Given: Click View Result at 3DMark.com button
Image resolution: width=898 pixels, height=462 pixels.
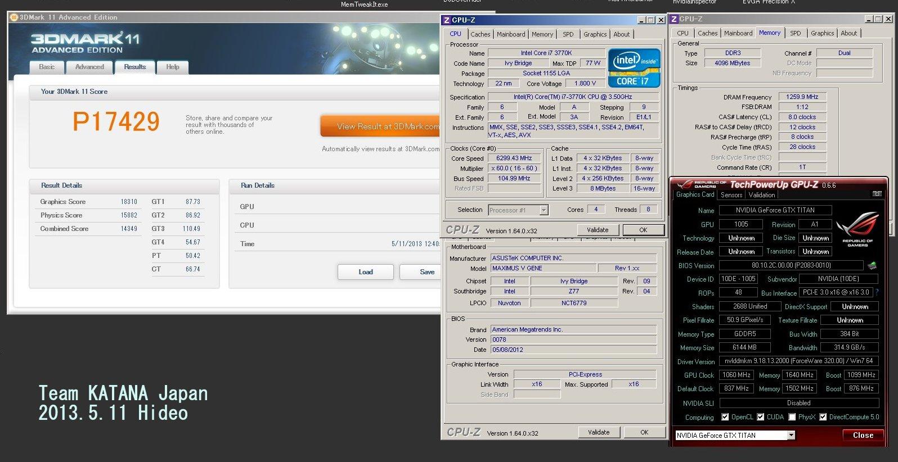Looking at the screenshot, I should pyautogui.click(x=380, y=126).
